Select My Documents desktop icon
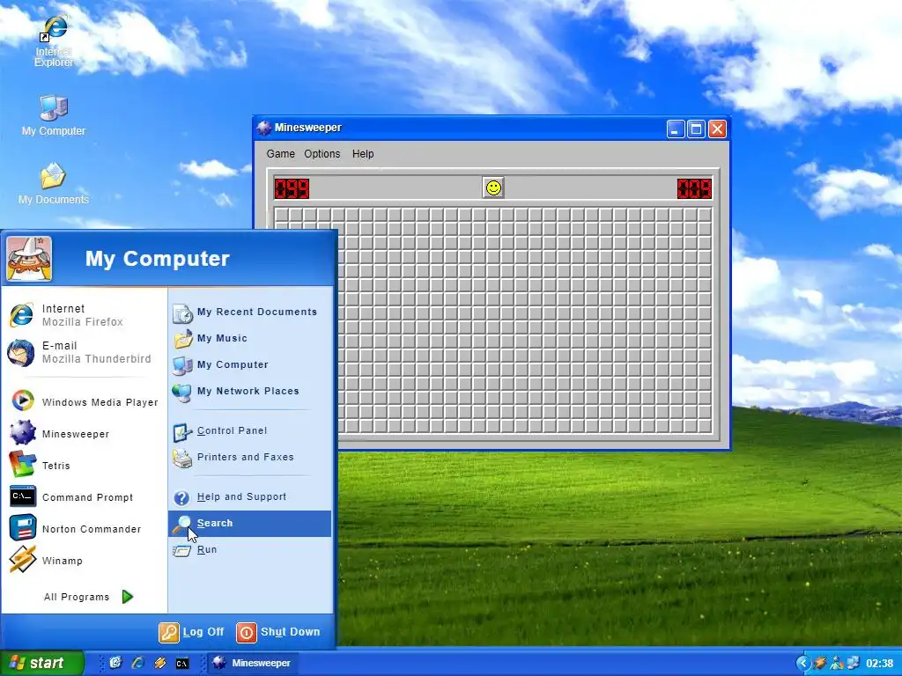Screen dimensions: 902x676 54,184
